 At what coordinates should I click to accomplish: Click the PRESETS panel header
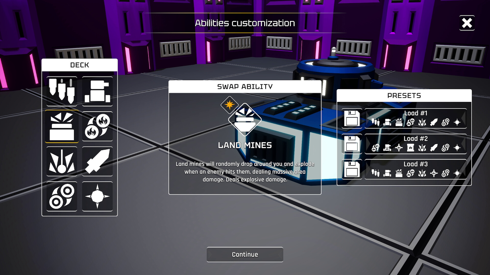[404, 96]
